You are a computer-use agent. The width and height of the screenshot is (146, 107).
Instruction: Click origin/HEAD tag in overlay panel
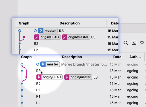point(47,37)
